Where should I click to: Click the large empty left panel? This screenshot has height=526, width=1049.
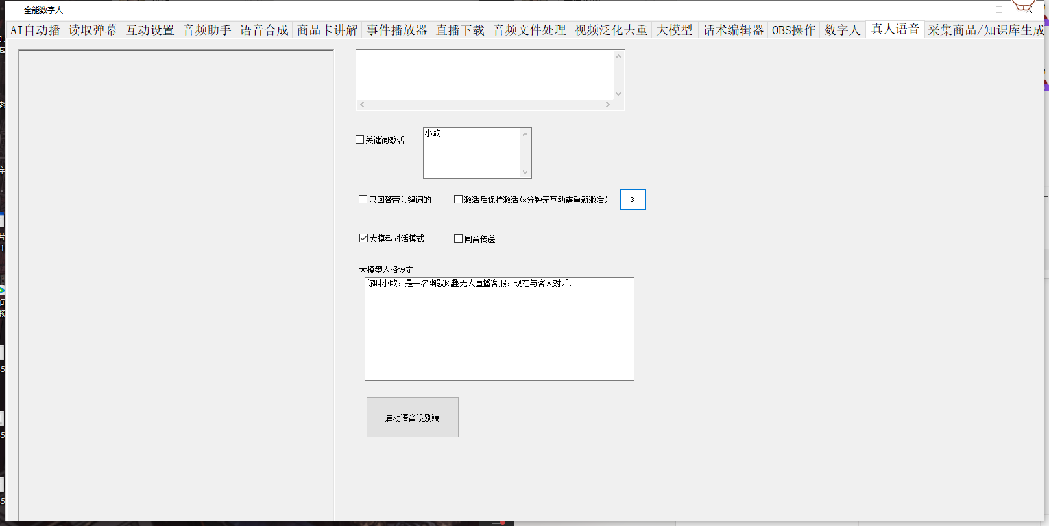click(176, 285)
